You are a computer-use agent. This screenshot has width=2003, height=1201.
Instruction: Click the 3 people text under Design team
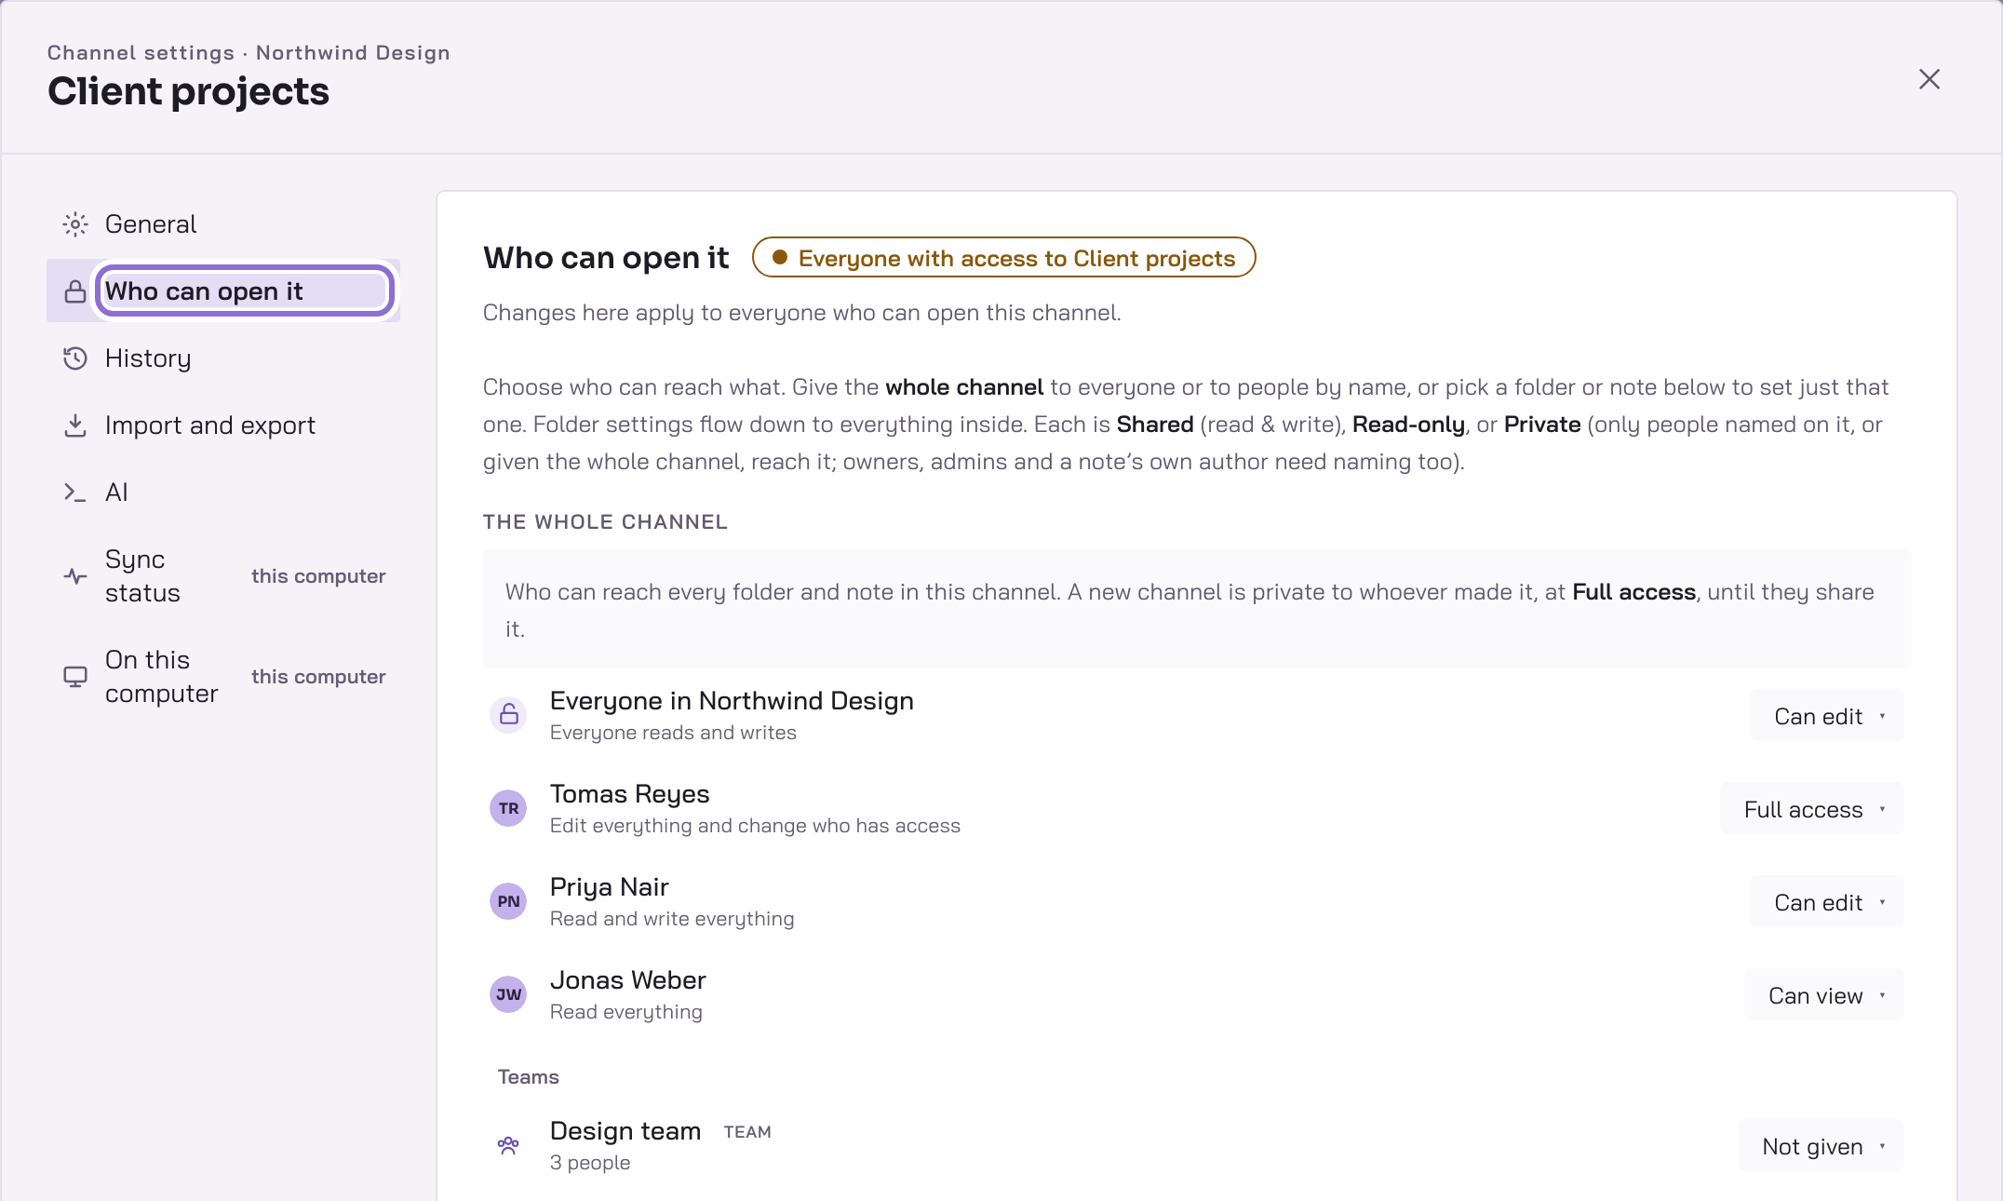tap(589, 1163)
